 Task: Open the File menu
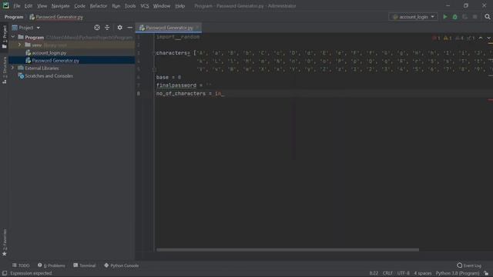tap(17, 6)
